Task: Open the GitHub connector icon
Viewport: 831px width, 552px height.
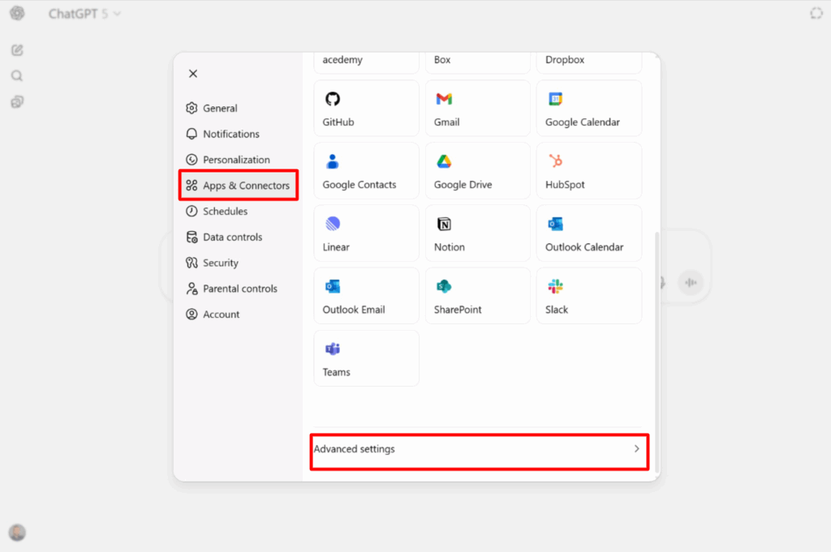Action: pos(332,100)
